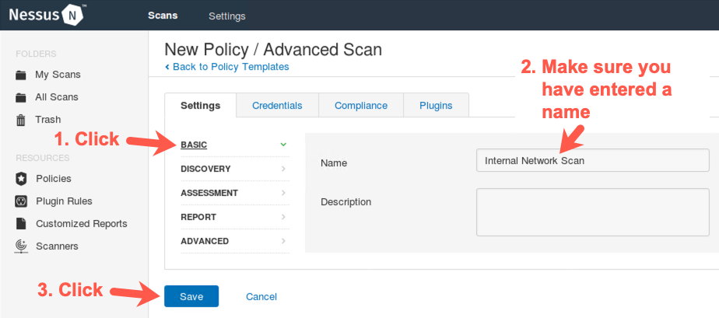719x318 pixels.
Task: Click the Trash bin icon
Action: [21, 120]
